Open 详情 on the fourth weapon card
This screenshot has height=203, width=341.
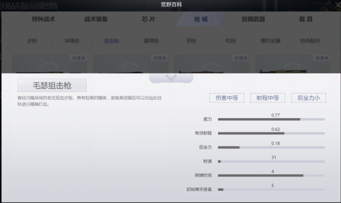click(322, 58)
